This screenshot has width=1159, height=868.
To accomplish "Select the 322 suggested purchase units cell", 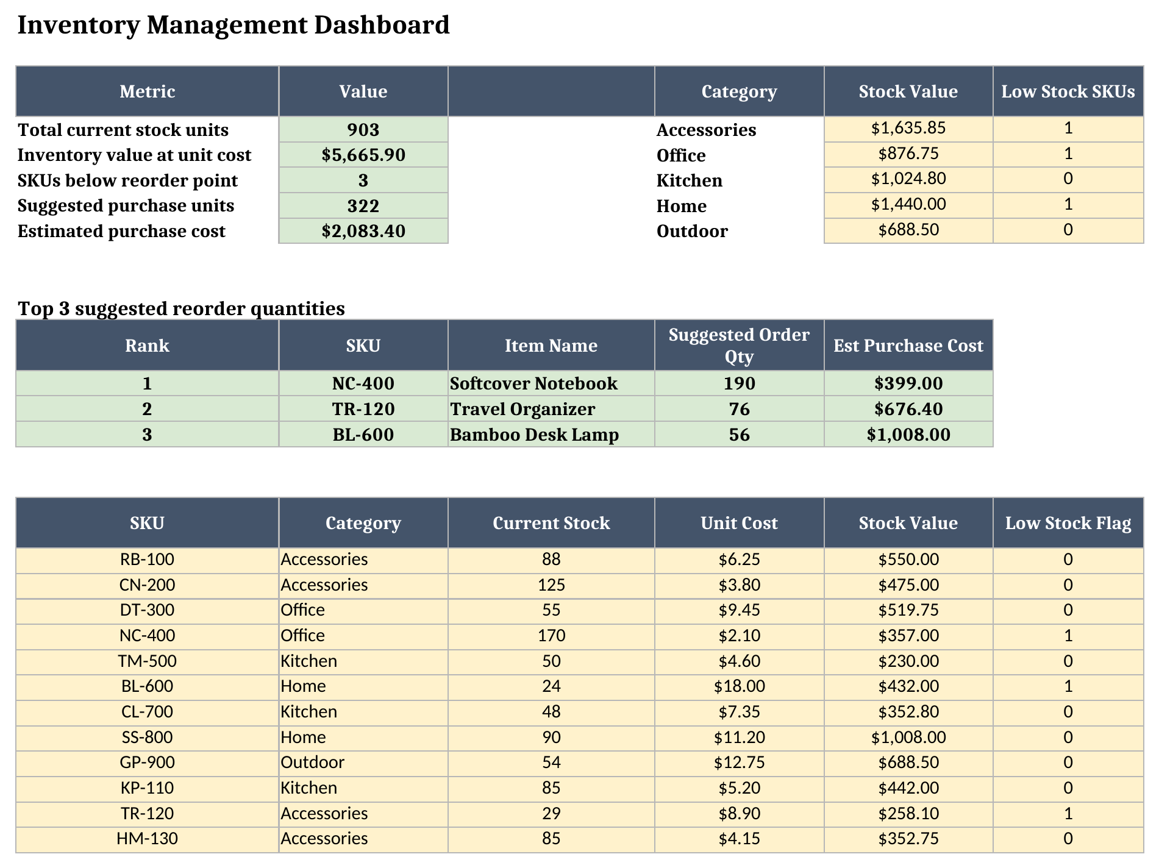I will (x=363, y=205).
